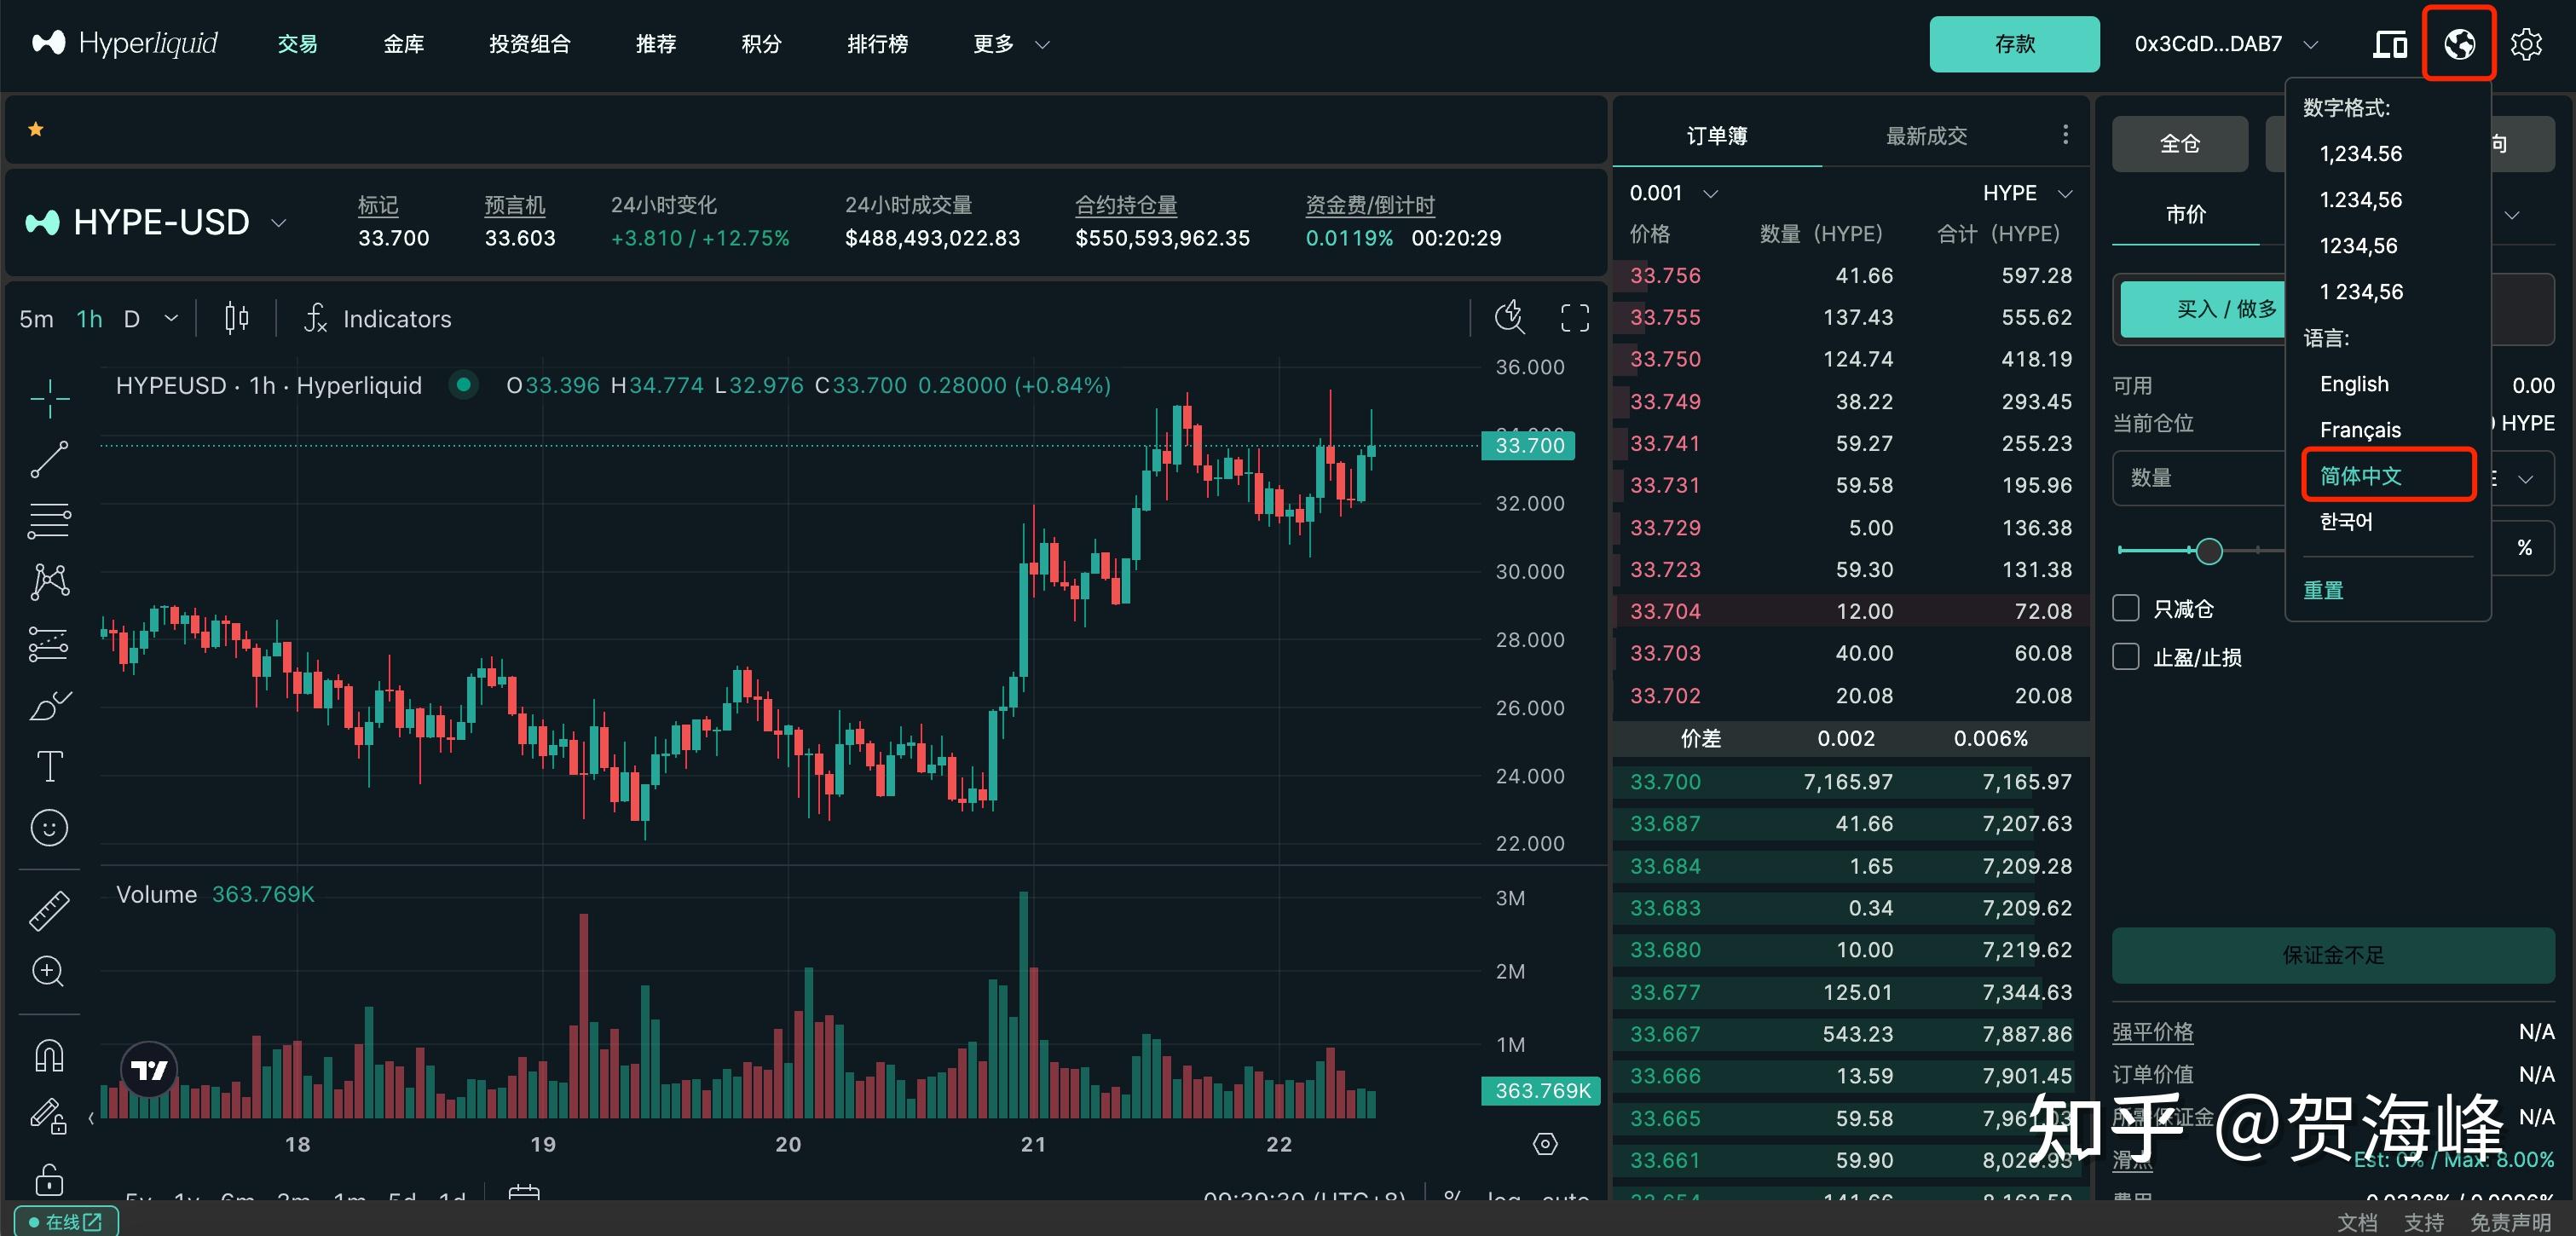Enter fullscreen chart mode icon
This screenshot has height=1236, width=2576.
1574,318
